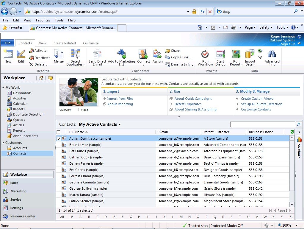
Task: Expand the Delete dropdown arrow
Action: click(x=47, y=65)
